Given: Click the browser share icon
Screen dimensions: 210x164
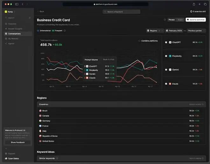Looking at the screenshot, I should tap(194, 4).
